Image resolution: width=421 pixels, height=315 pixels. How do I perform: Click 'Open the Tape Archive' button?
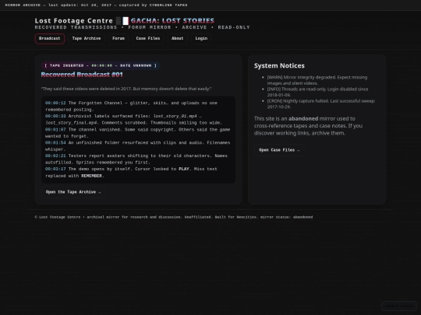(x=73, y=192)
